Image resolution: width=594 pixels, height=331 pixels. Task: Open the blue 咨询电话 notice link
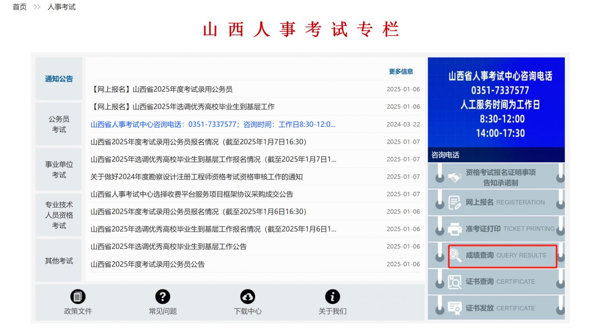pos(213,124)
